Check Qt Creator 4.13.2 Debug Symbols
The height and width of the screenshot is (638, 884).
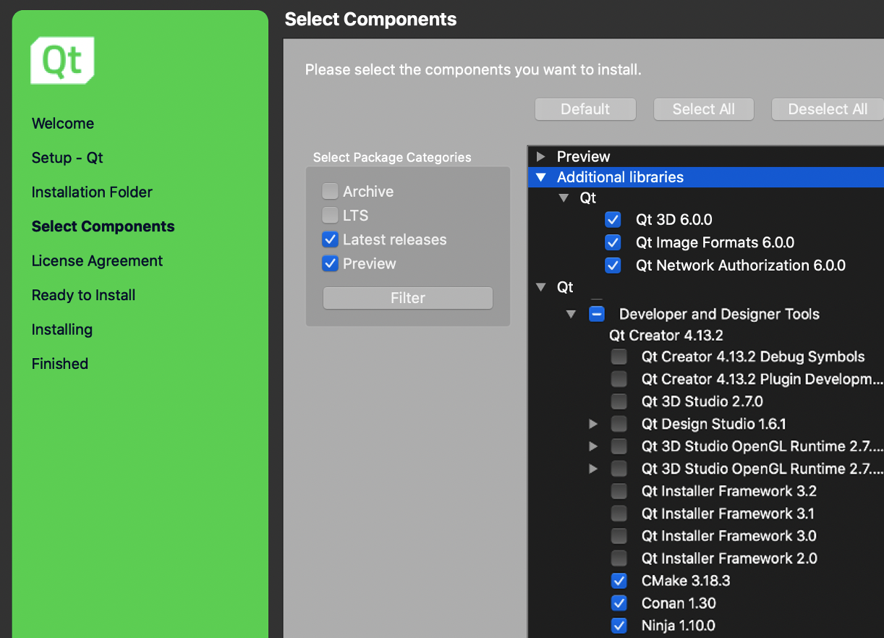coord(619,357)
